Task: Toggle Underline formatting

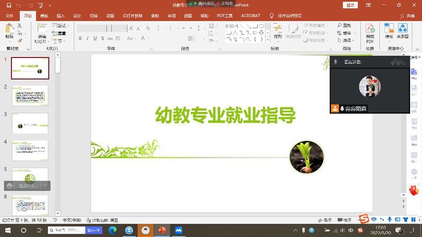Action: 95,38
